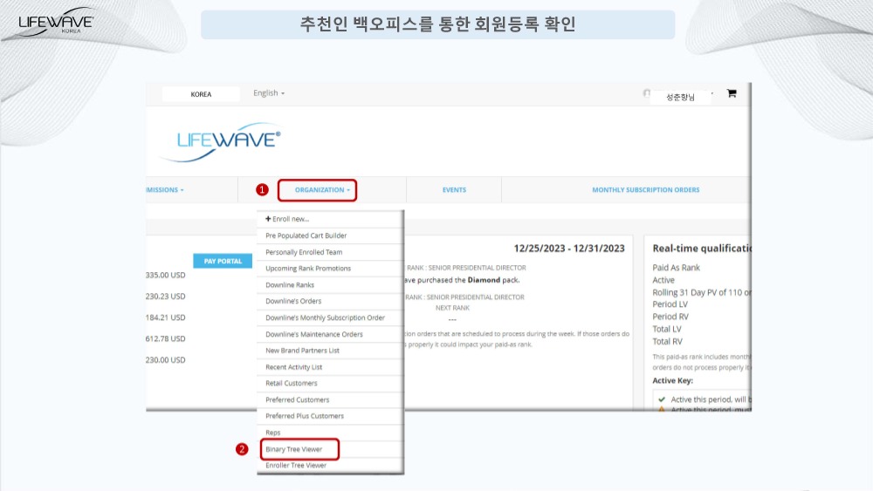The image size is (873, 491).
Task: Select the KOREA country field
Action: click(201, 94)
